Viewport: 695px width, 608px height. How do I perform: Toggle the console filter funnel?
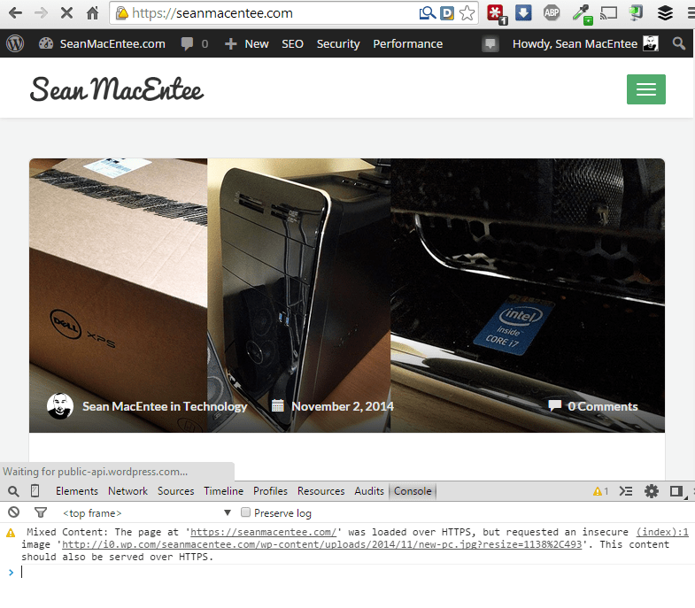[41, 512]
